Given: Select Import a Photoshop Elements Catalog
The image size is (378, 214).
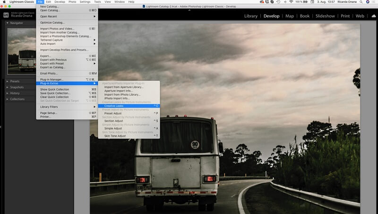Looking at the screenshot, I should tap(67, 36).
